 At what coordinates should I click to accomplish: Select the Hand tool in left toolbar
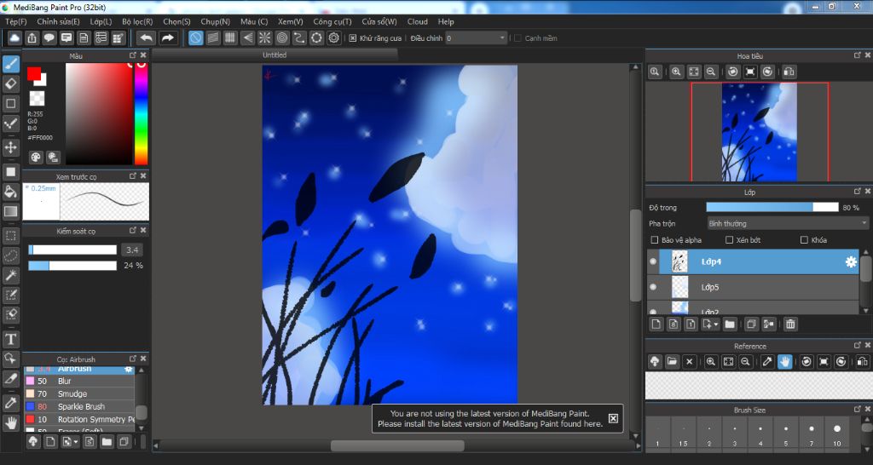[x=10, y=422]
